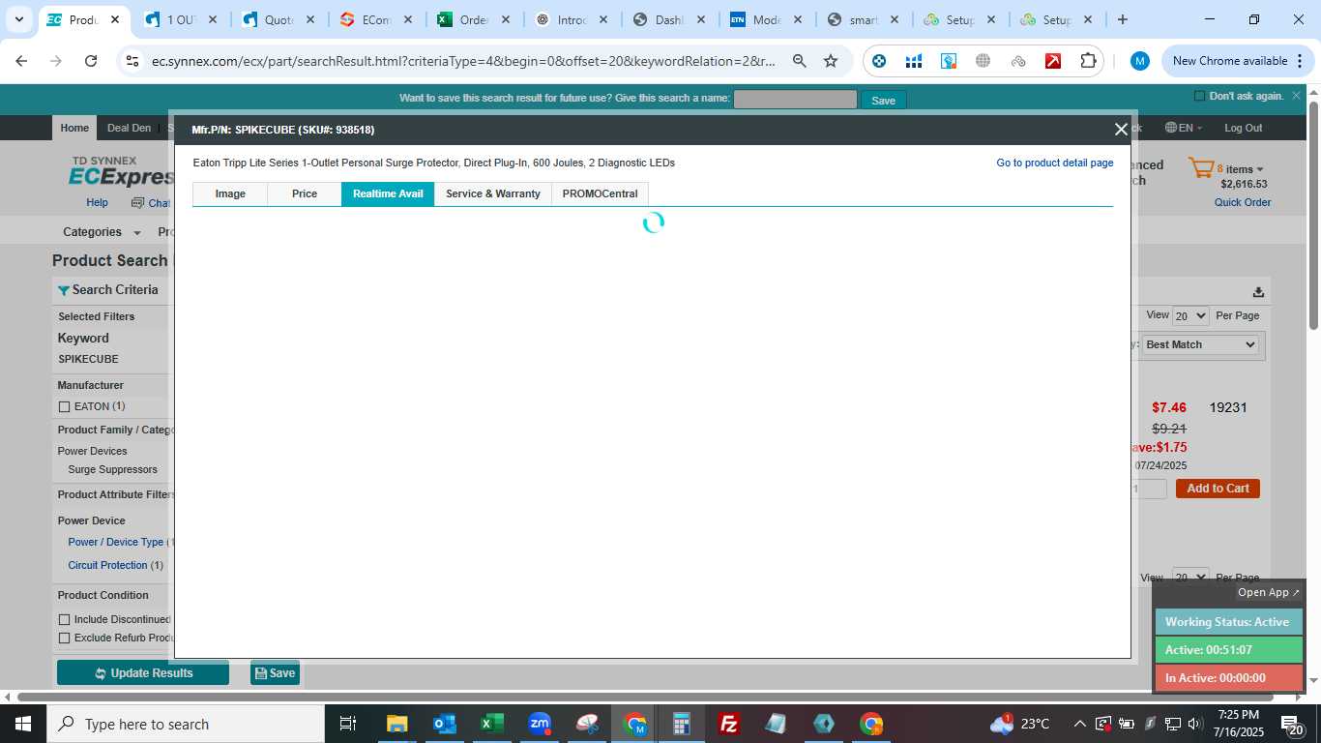Click Deal Den in navigation bar
Screen dimensions: 1321x743
pos(129,128)
